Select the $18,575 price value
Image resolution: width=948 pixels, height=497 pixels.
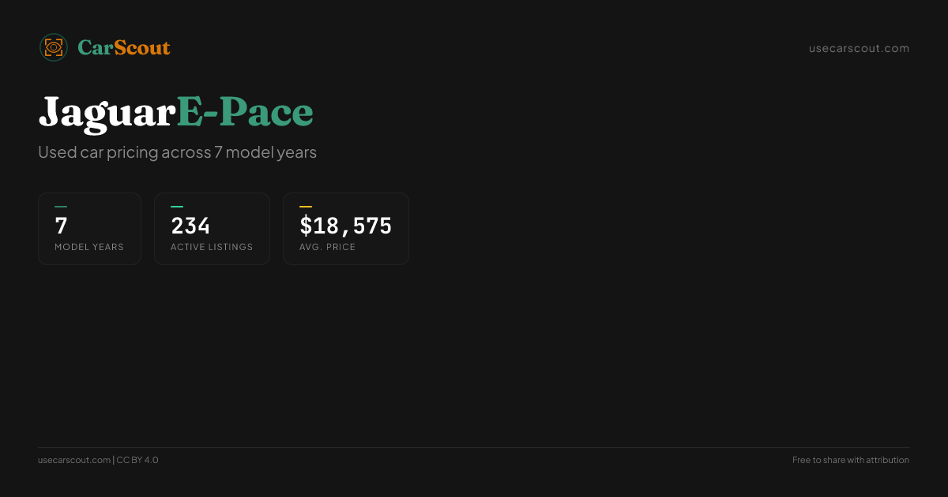(x=345, y=226)
